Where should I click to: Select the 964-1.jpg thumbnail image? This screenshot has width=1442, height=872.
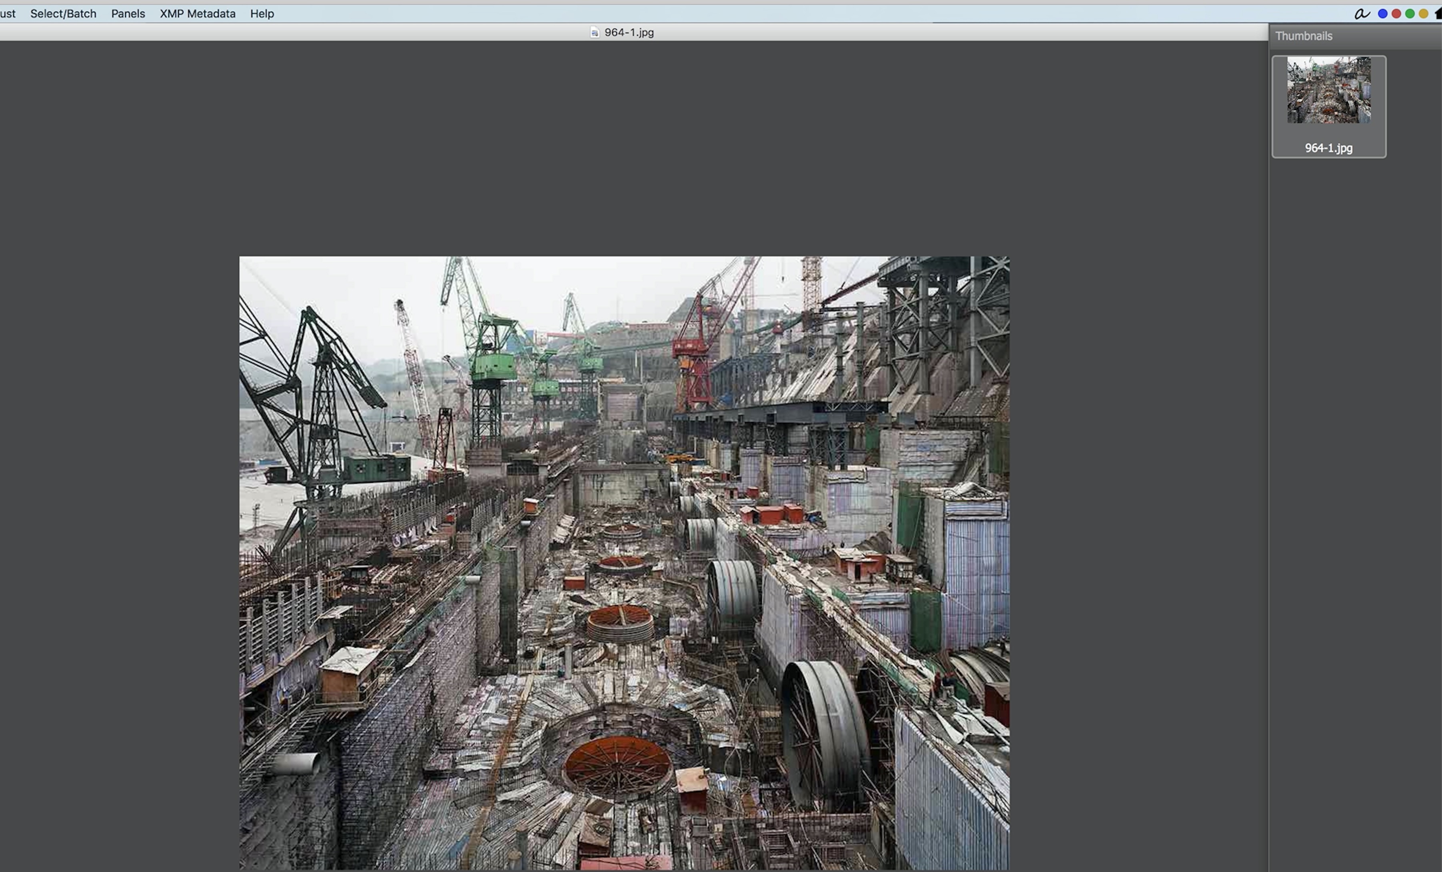coord(1328,90)
